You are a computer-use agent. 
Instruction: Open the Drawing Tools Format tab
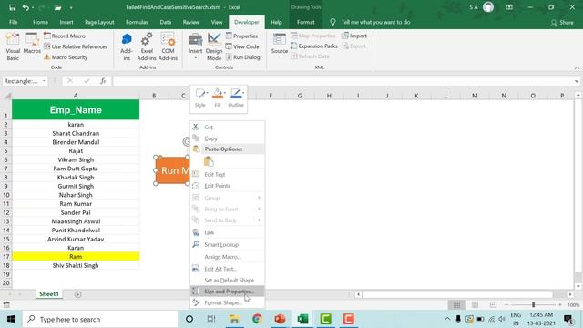(x=306, y=22)
